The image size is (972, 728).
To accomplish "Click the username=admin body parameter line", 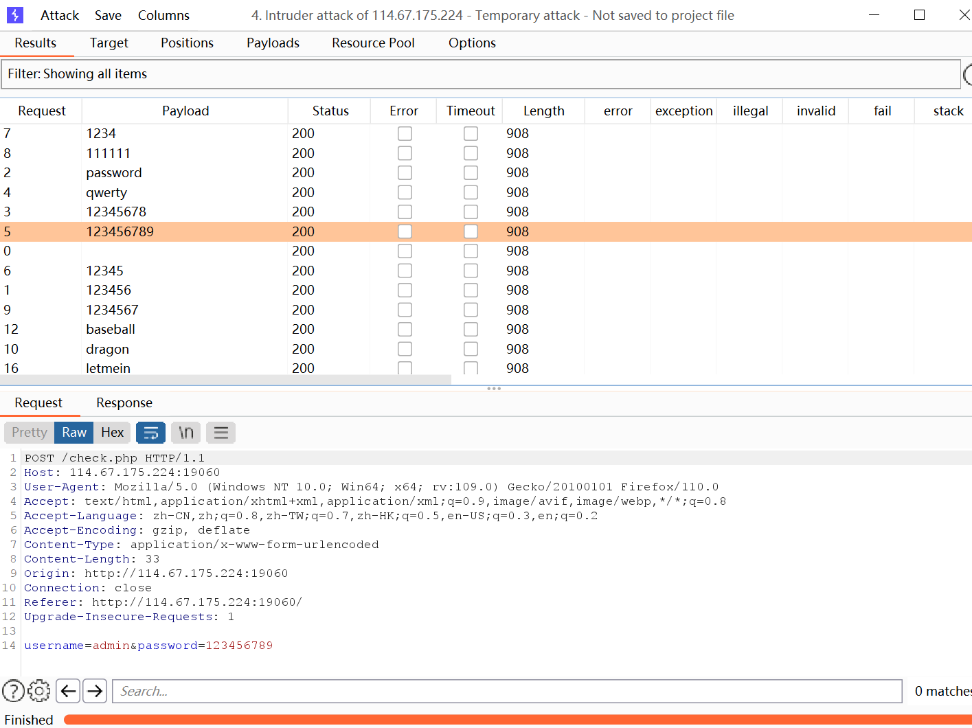I will 148,645.
